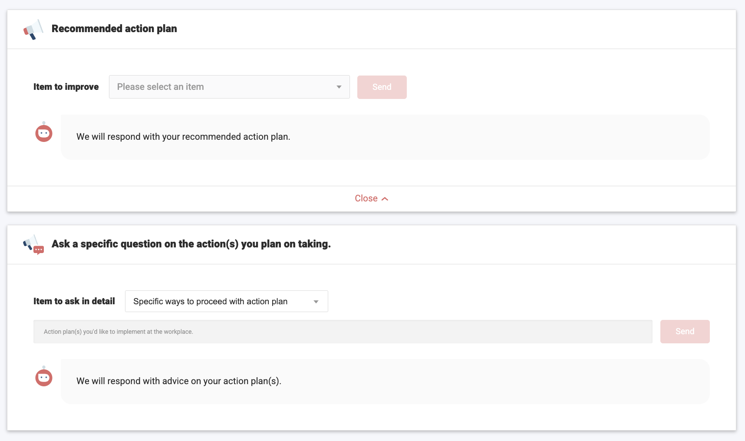Click arrow on Item to ask in detail selector
Viewport: 745px width, 441px height.
tap(316, 302)
